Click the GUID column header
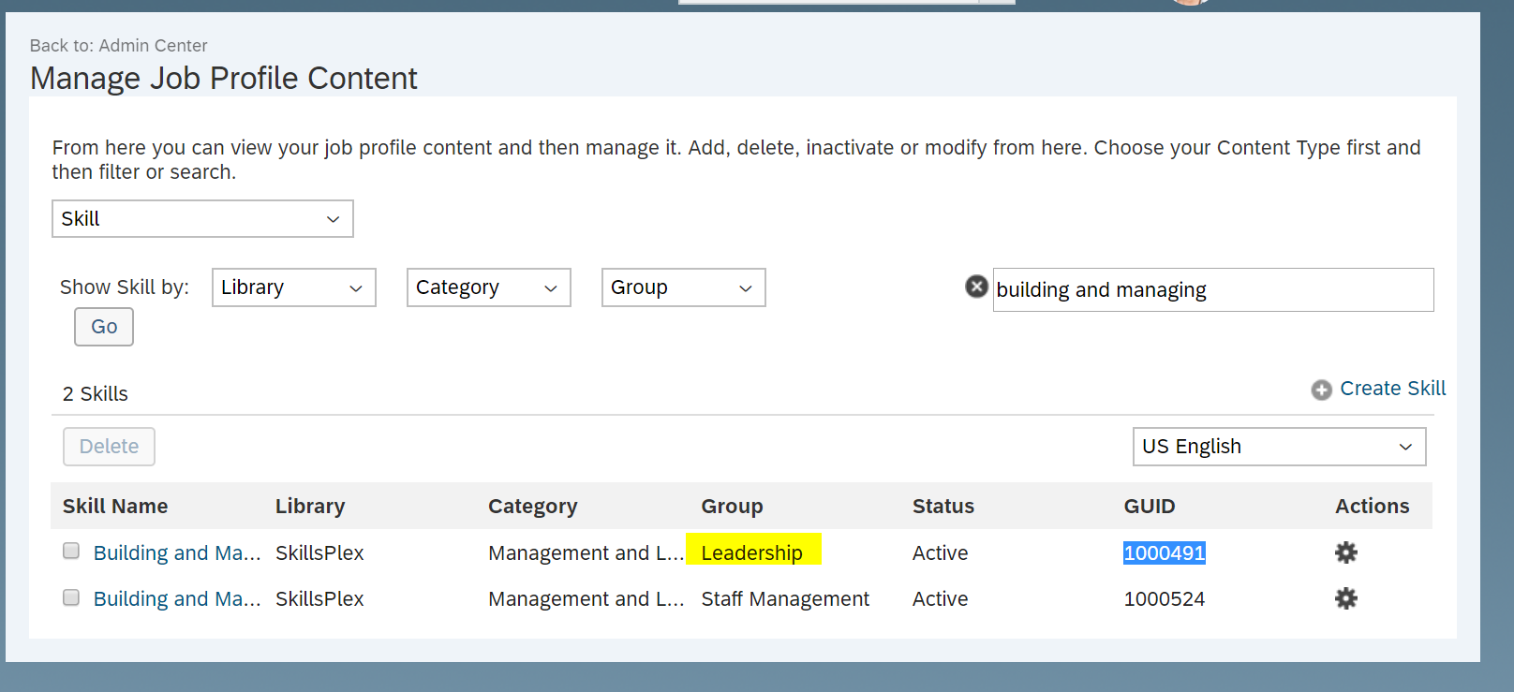This screenshot has width=1514, height=692. (x=1150, y=506)
